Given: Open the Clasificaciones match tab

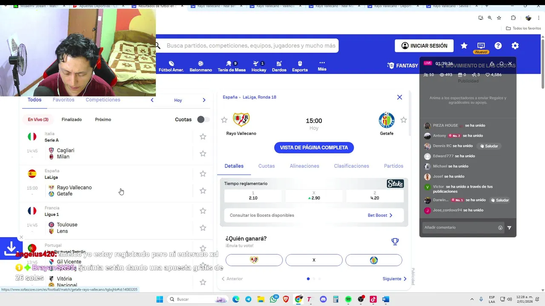Looking at the screenshot, I should tap(351, 166).
